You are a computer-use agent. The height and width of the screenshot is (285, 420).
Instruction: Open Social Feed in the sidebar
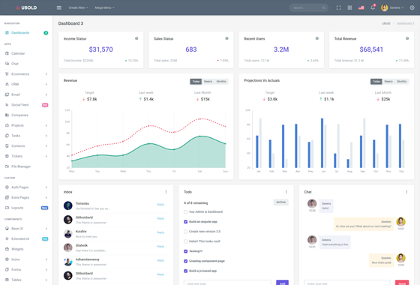pyautogui.click(x=26, y=105)
